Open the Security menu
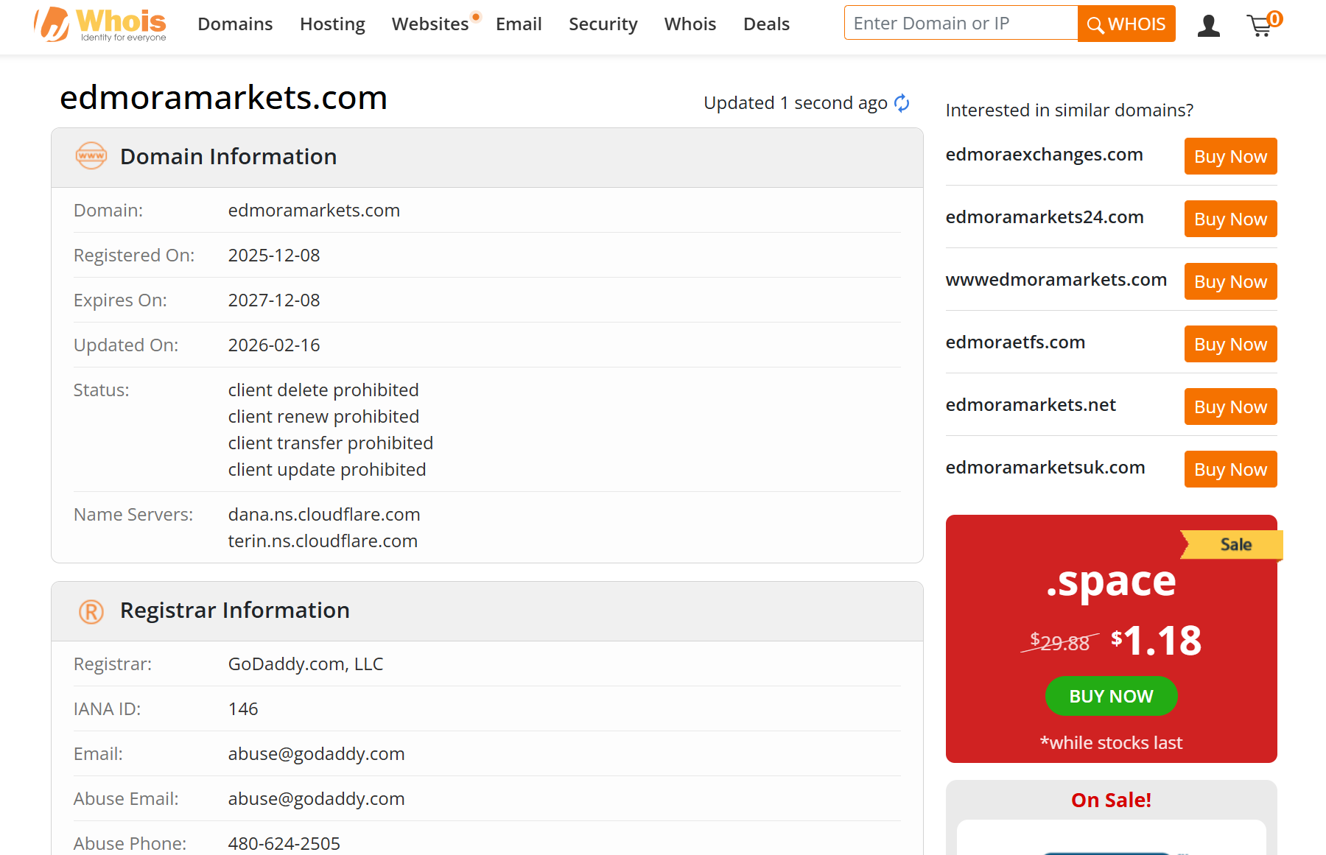This screenshot has height=855, width=1326. [x=603, y=24]
